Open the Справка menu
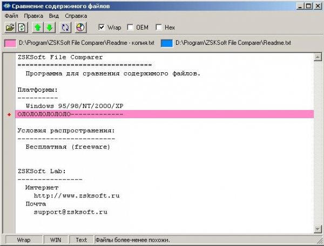The width and height of the screenshot is (324, 246). click(76, 16)
